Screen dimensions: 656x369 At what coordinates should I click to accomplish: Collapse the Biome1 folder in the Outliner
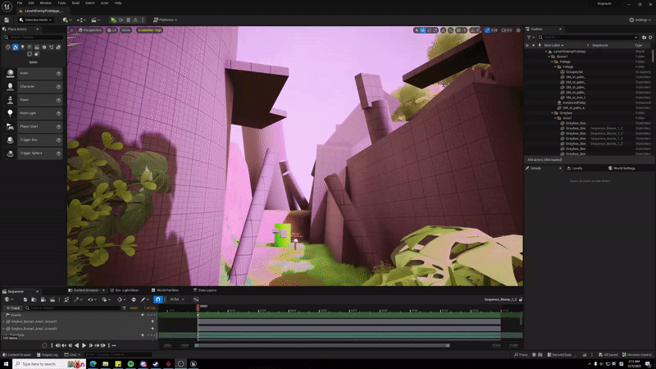(549, 57)
